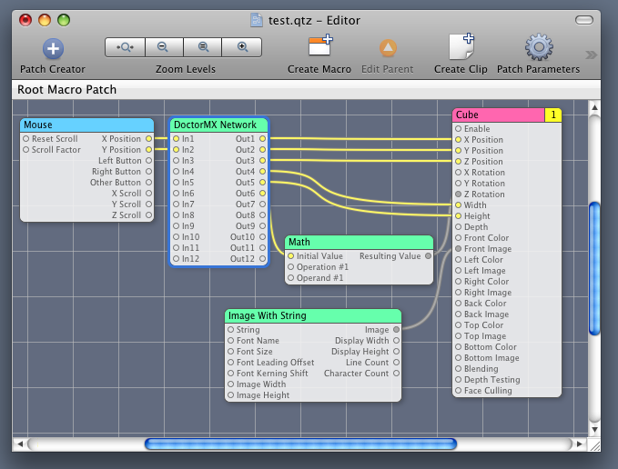This screenshot has width=618, height=469.
Task: Click Reset Scroll input port
Action: point(26,139)
